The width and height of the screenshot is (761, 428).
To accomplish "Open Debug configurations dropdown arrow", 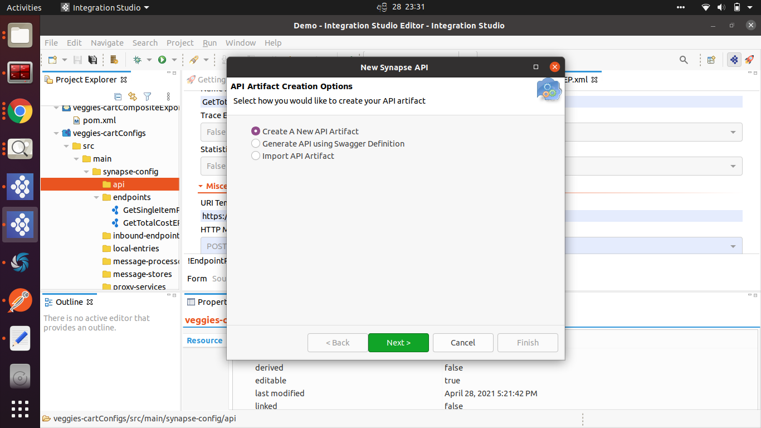I will (x=149, y=60).
